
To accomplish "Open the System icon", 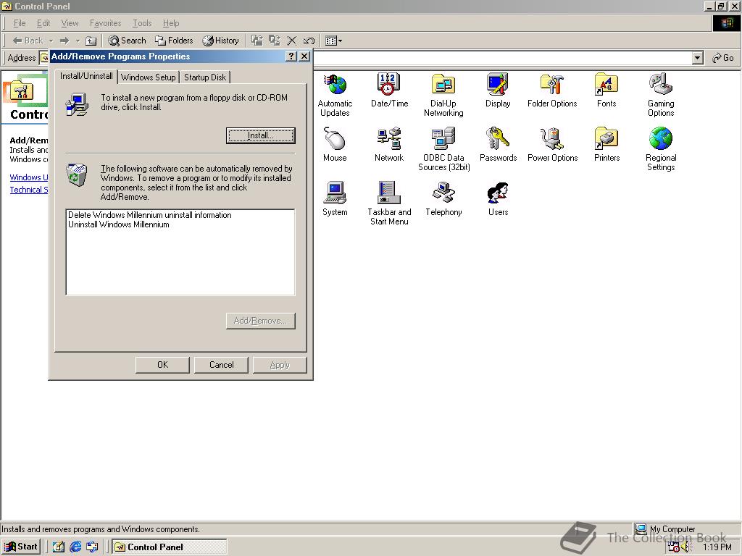I will pyautogui.click(x=335, y=198).
